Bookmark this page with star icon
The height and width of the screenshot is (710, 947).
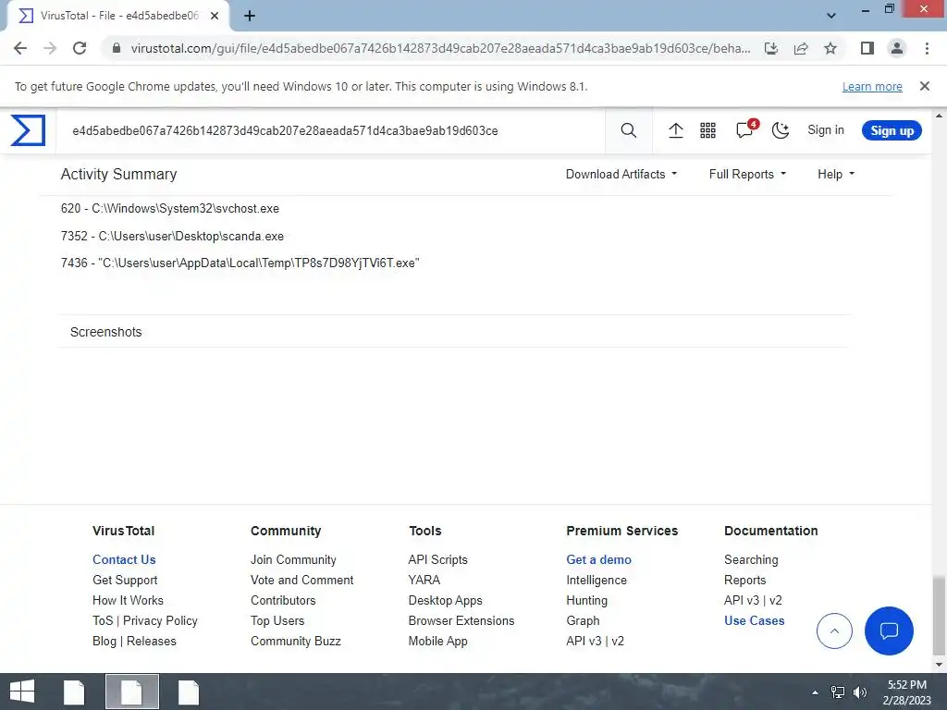[x=830, y=48]
